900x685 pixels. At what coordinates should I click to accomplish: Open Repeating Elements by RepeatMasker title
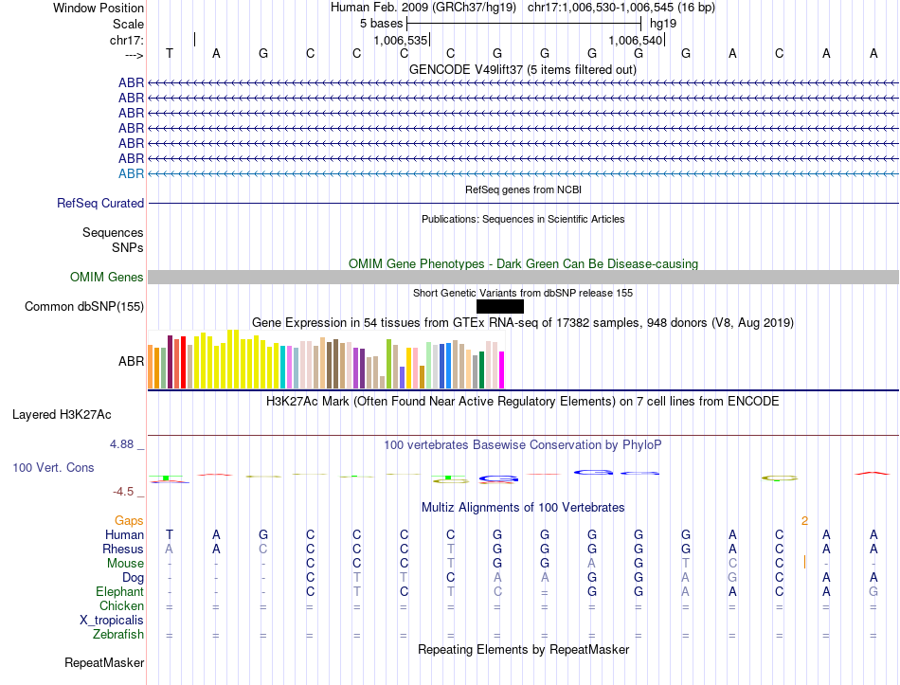(x=524, y=649)
